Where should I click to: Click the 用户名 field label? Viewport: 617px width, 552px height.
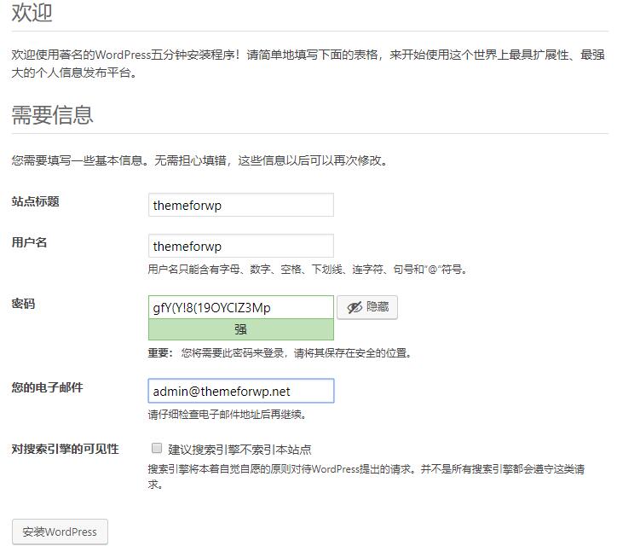[29, 242]
